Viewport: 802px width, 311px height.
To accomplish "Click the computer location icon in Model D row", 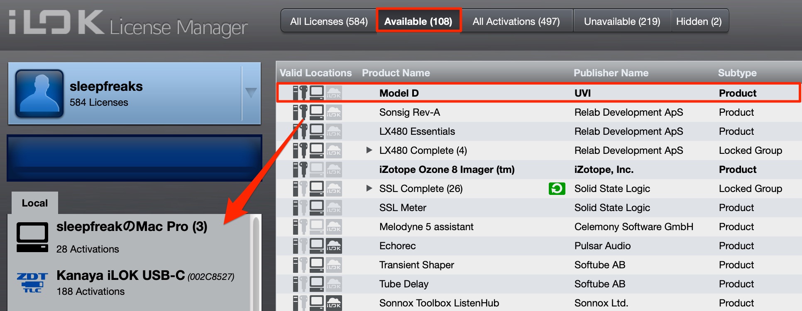I will tap(317, 93).
